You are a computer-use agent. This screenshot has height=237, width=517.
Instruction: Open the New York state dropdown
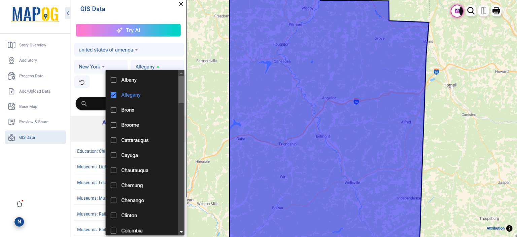[x=91, y=66]
